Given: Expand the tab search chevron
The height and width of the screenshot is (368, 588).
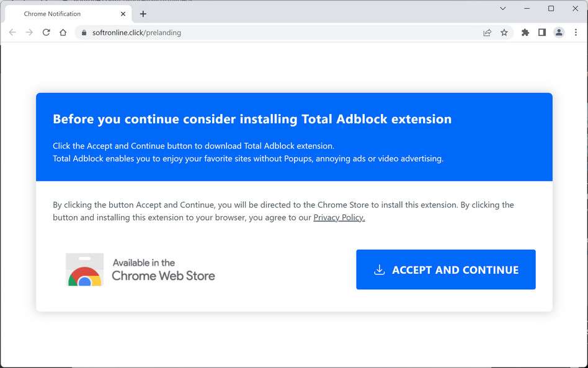Looking at the screenshot, I should pyautogui.click(x=503, y=9).
